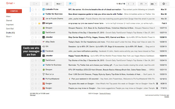Go to the newer messages arrow
The image size is (175, 109).
click(x=129, y=4)
